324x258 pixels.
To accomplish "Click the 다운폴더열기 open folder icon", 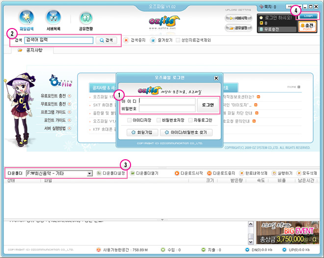I will click(133, 173).
